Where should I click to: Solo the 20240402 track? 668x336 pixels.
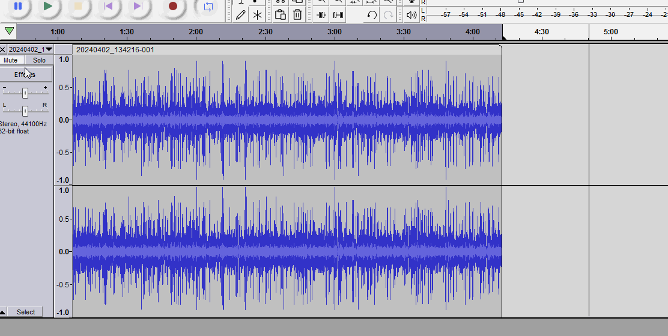click(39, 60)
